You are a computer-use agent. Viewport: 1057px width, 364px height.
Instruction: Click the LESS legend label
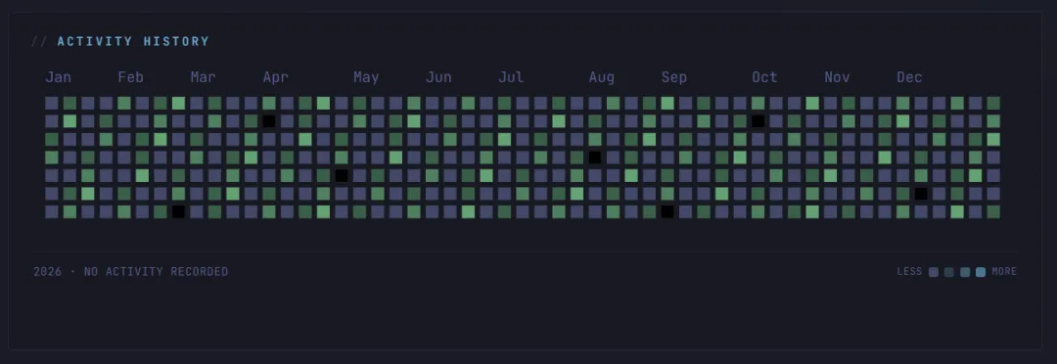point(909,272)
